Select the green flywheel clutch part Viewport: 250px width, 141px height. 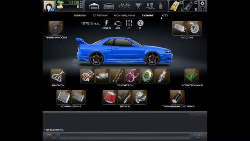(147, 76)
